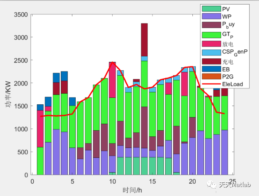The height and width of the screenshot is (196, 259).
Task: Click the 天天Matlab watermark logo
Action: click(229, 184)
